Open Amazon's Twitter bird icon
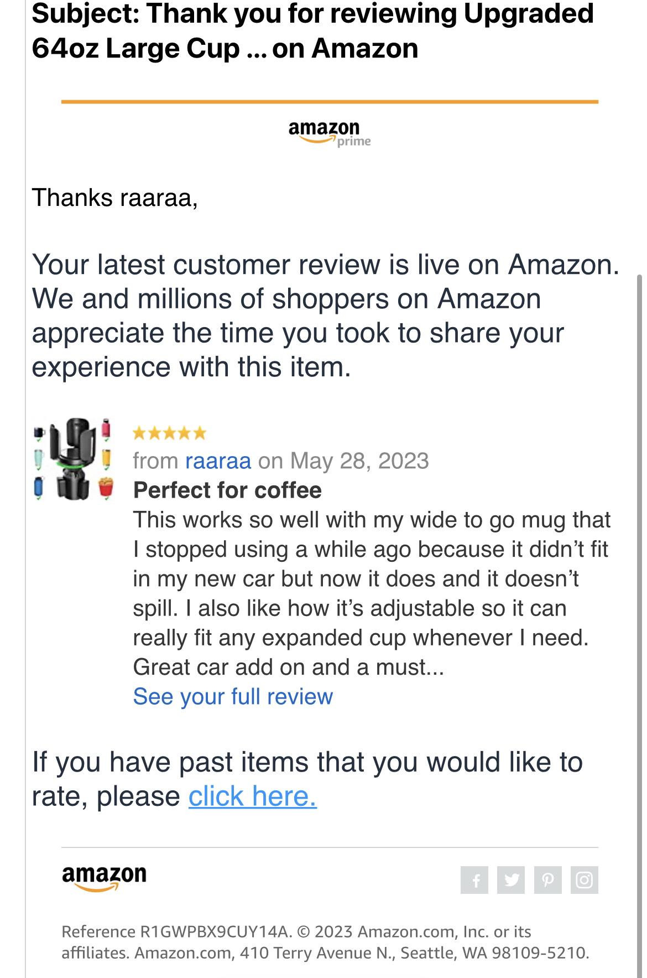The height and width of the screenshot is (978, 647). pos(511,880)
